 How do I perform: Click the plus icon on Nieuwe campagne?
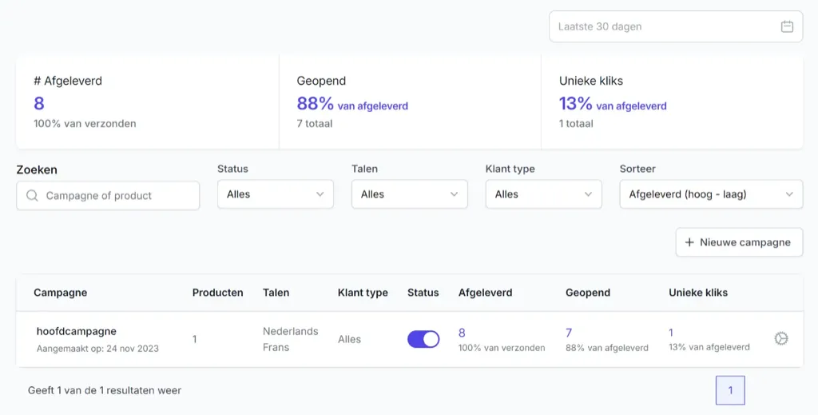pos(689,242)
